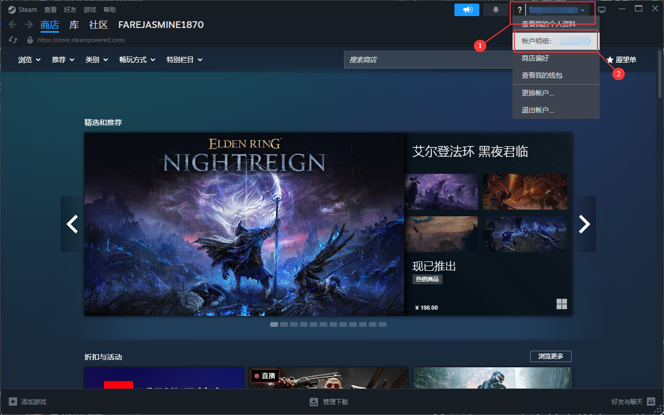Image resolution: width=664 pixels, height=415 pixels.
Task: Select 商店偏好 from account menu
Action: tap(535, 58)
